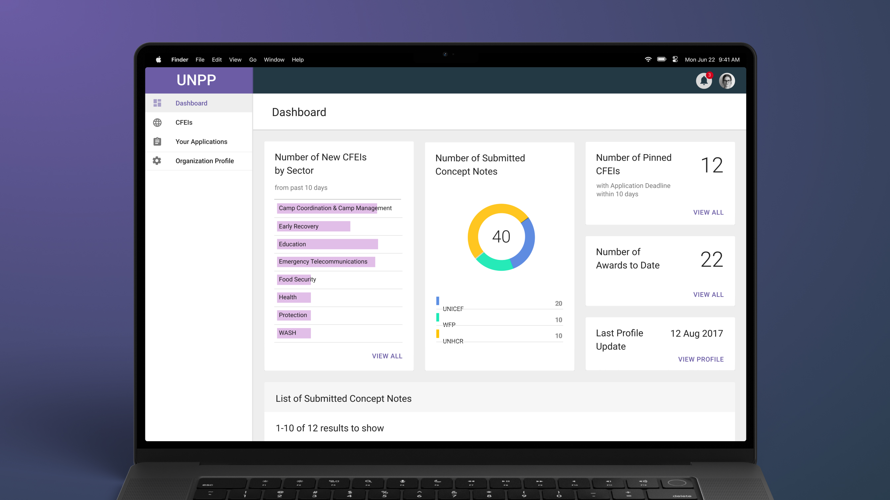890x500 pixels.
Task: Click VIEW ALL under Pinned CFEIs
Action: coord(708,212)
